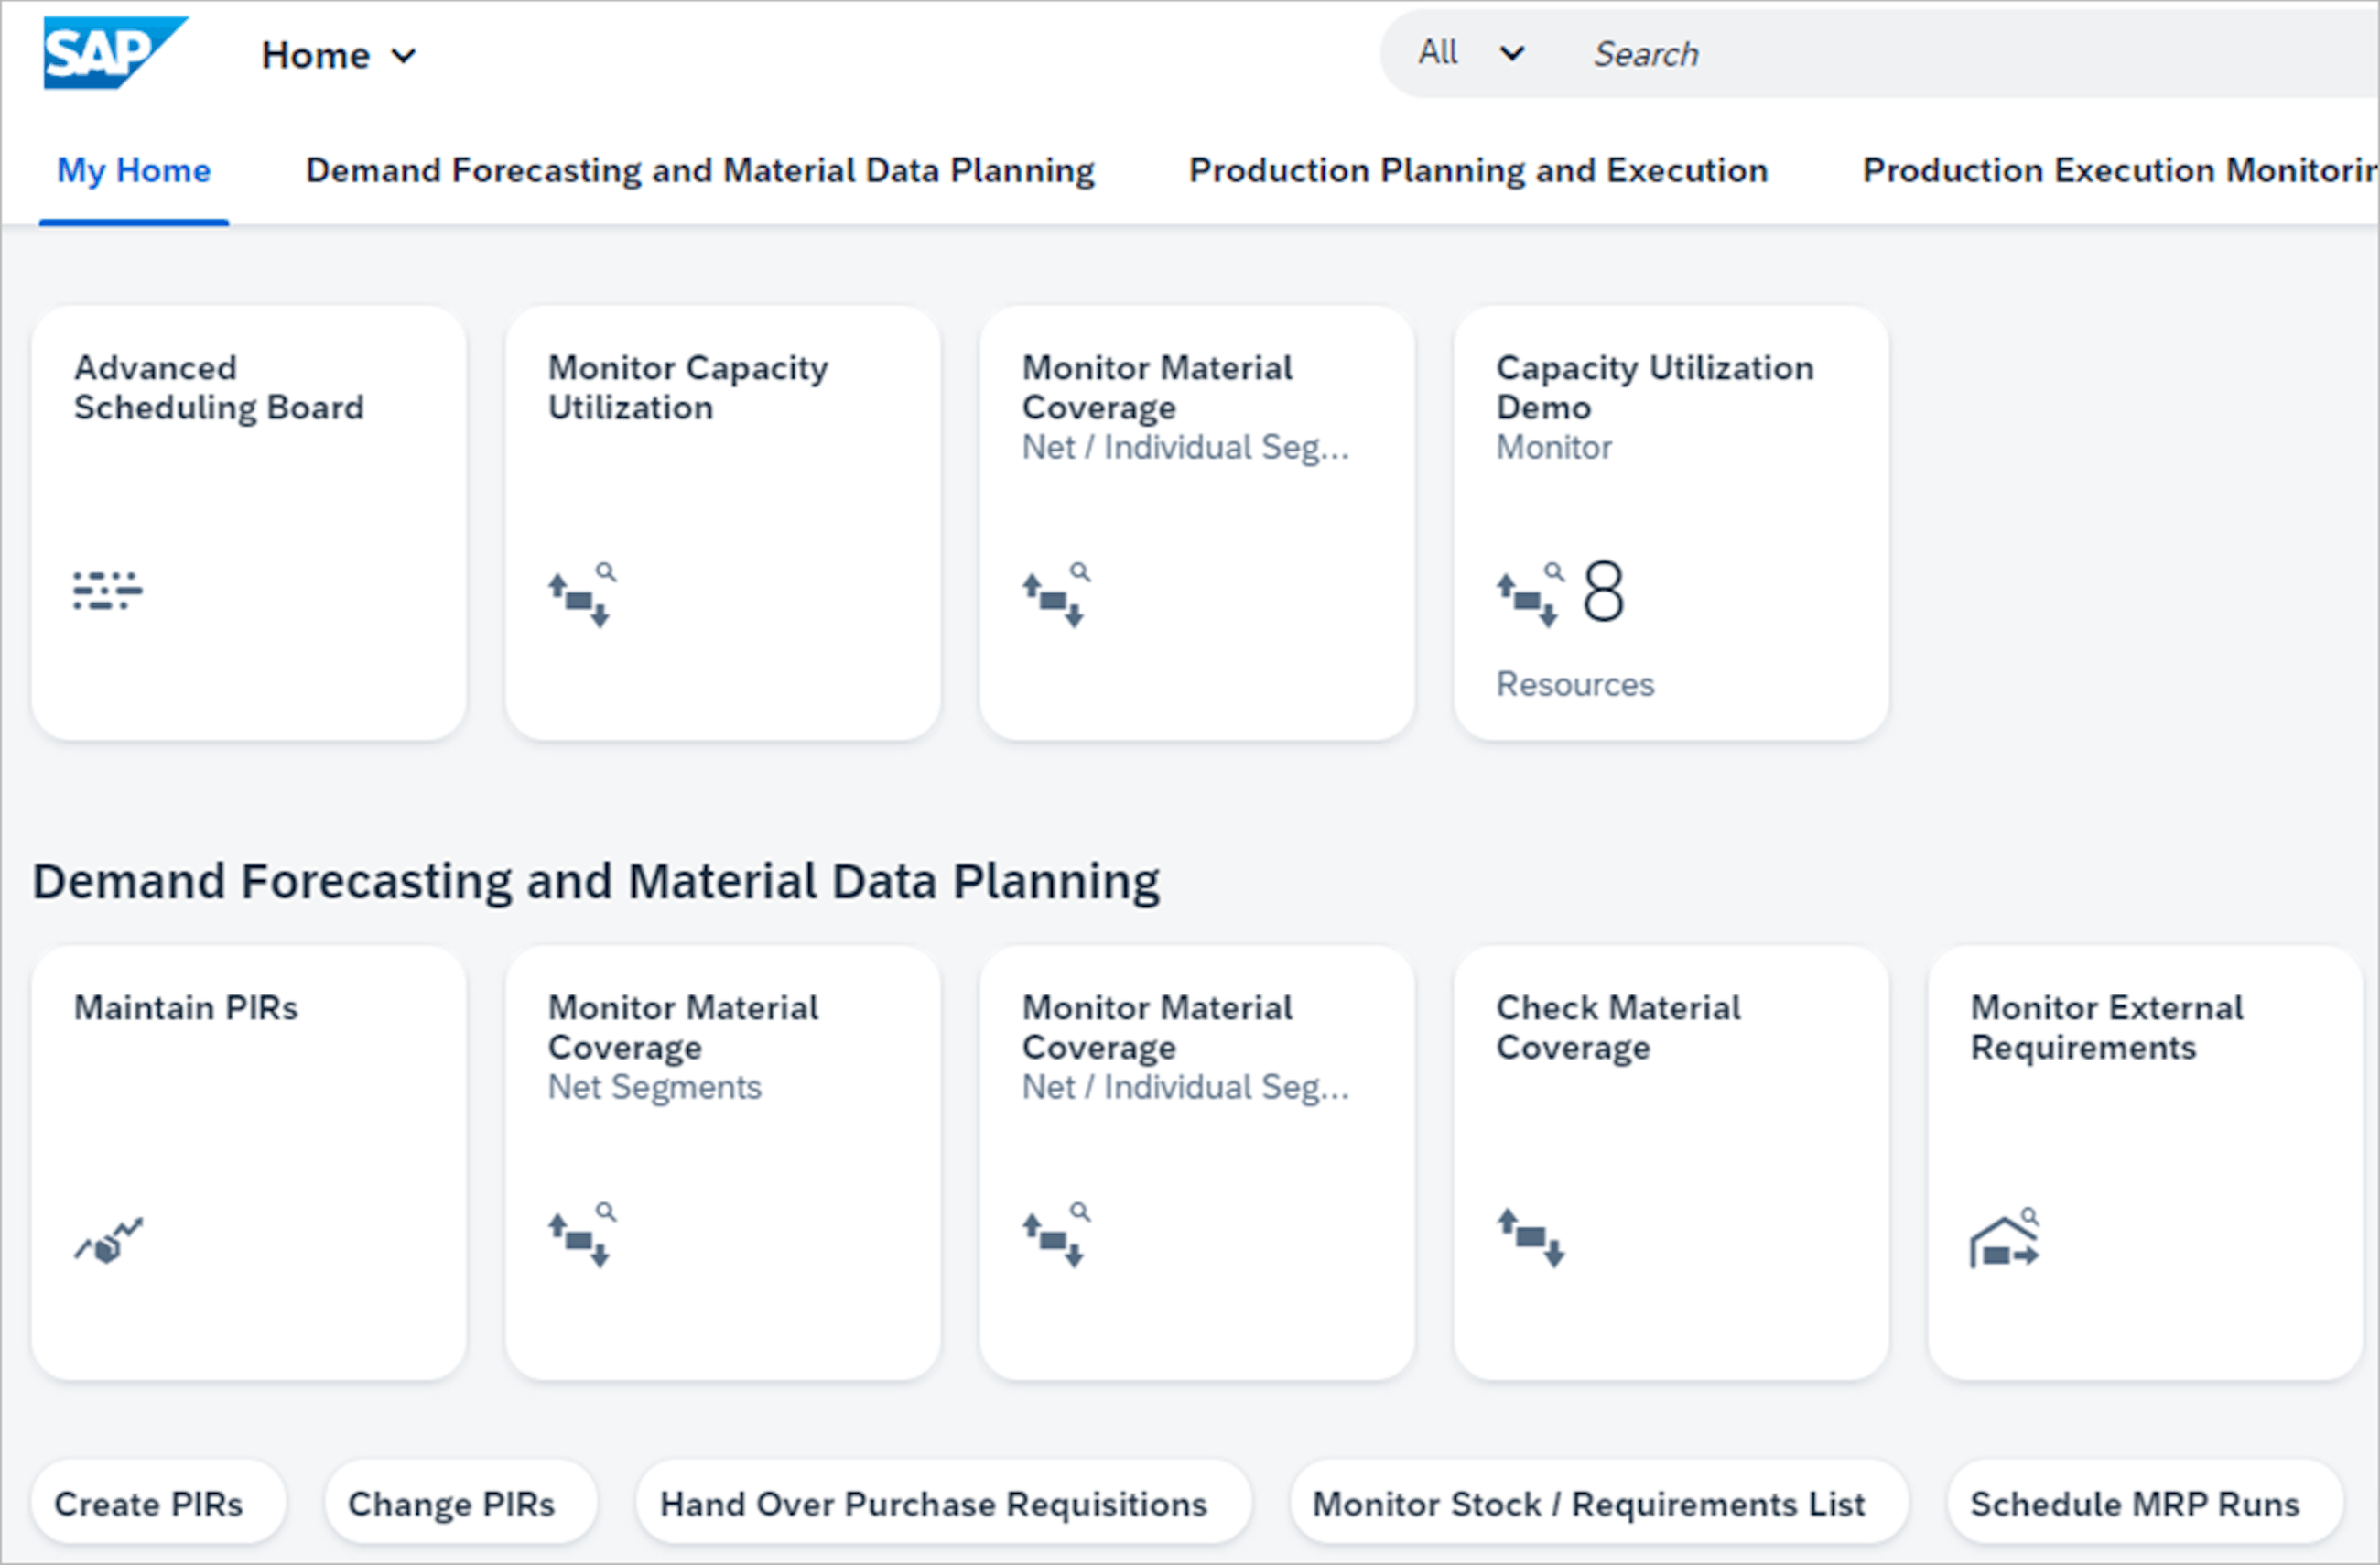The image size is (2380, 1565).
Task: Switch to the My Home tab
Action: point(133,171)
